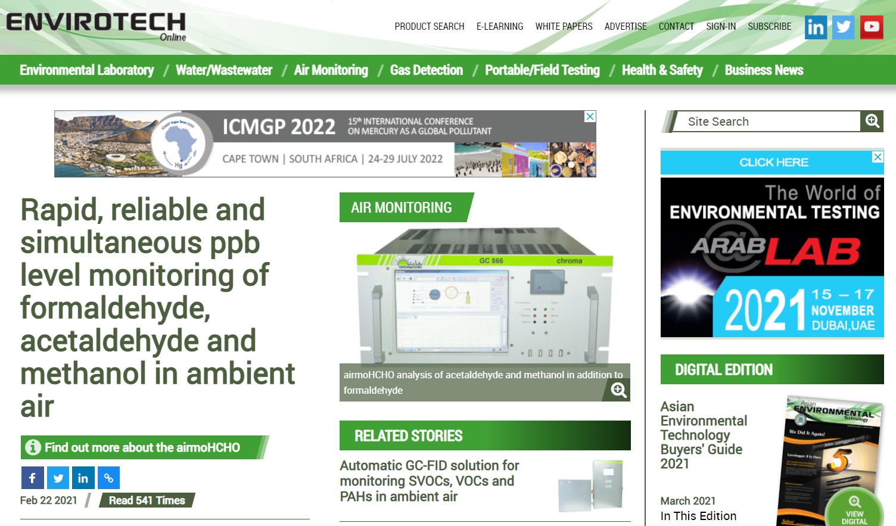The image size is (896, 526).
Task: Close the ICMGP 2022 banner ad
Action: point(590,116)
